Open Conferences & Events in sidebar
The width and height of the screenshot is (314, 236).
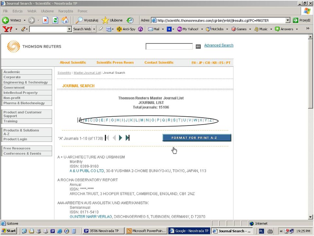(26, 154)
